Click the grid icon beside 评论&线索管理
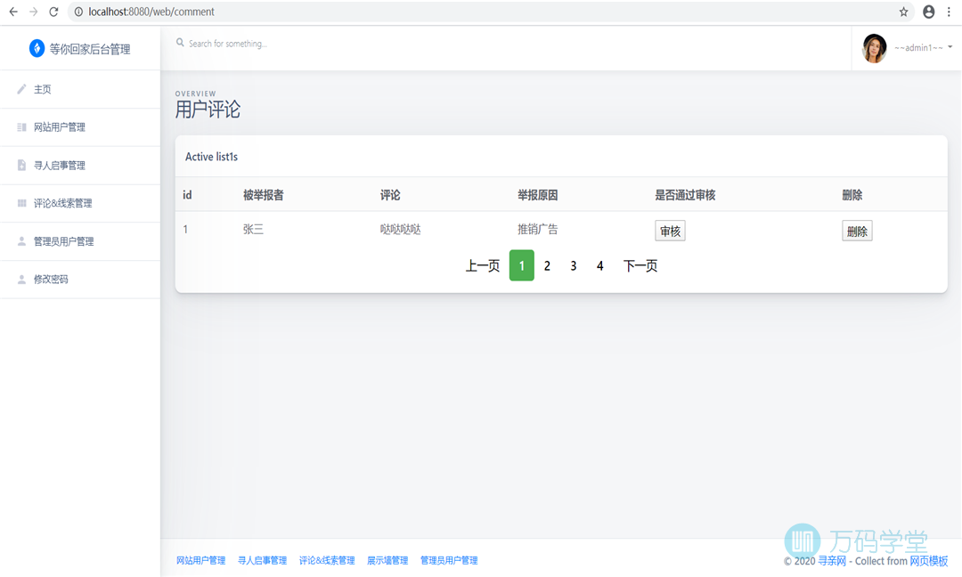The height and width of the screenshot is (577, 962). 22,203
